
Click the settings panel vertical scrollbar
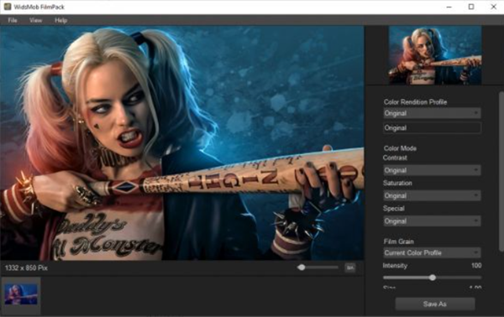point(501,172)
